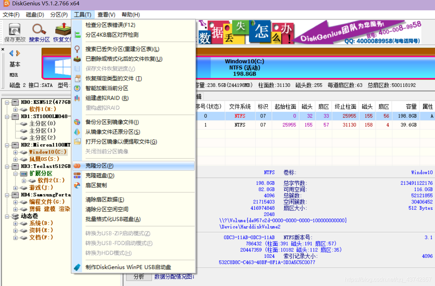Viewport: 435px width, 286px height.
Task: Choose Smart Load Current Partition (智能加载当前分区)
Action: [x=133, y=88]
